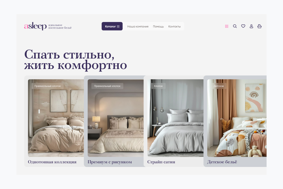Click the gray striped satin bed photo
This screenshot has height=189, width=283.
tap(175, 118)
